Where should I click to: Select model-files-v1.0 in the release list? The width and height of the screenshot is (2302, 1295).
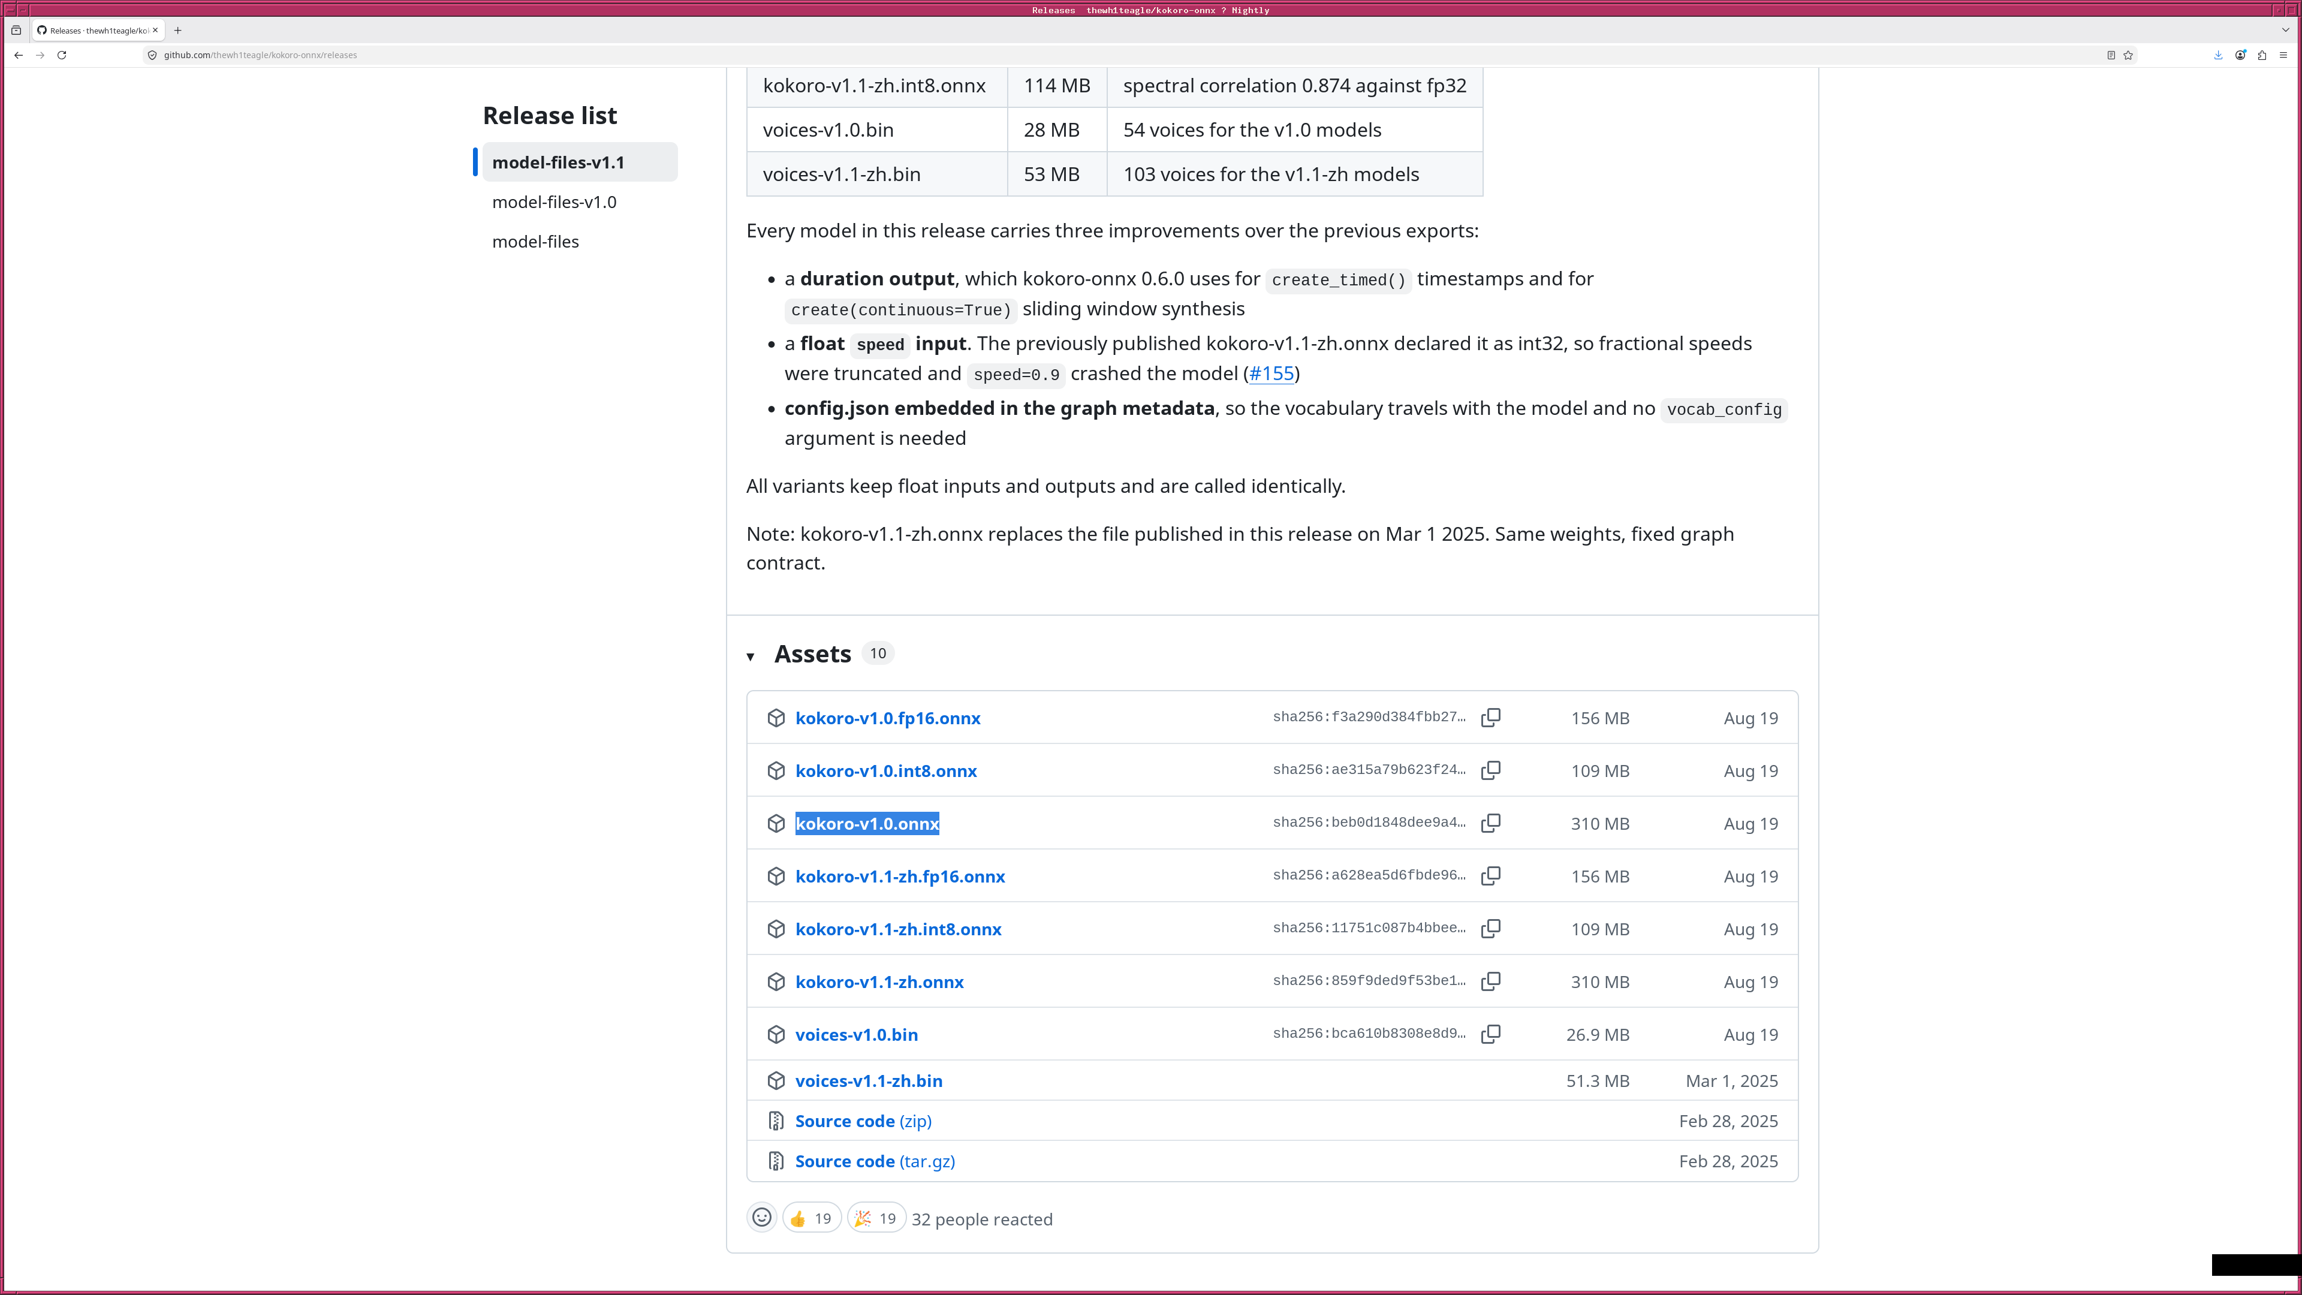click(x=554, y=202)
